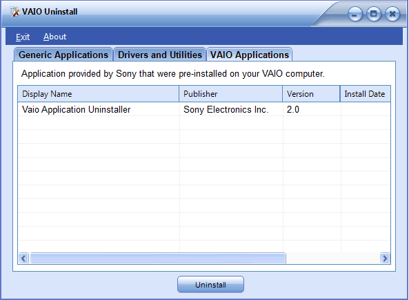Image resolution: width=409 pixels, height=300 pixels.
Task: Click the horizontal scrollbar thumb
Action: [x=158, y=259]
